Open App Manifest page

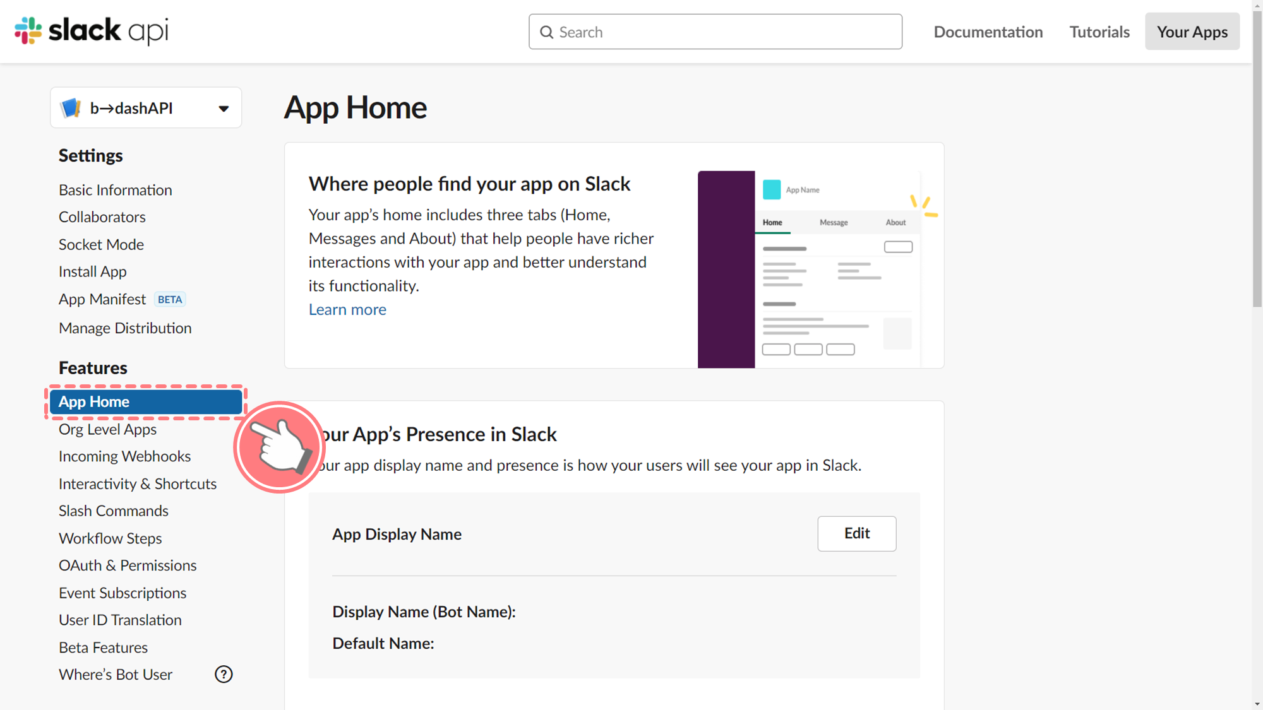[x=102, y=299]
